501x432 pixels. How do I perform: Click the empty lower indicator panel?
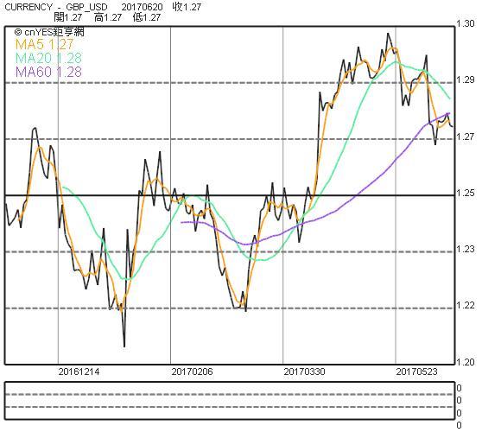tap(230, 400)
